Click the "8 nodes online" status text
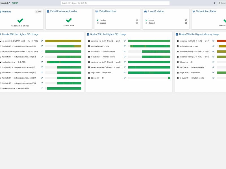Screen dimensions: 226x169 (x=69, y=26)
